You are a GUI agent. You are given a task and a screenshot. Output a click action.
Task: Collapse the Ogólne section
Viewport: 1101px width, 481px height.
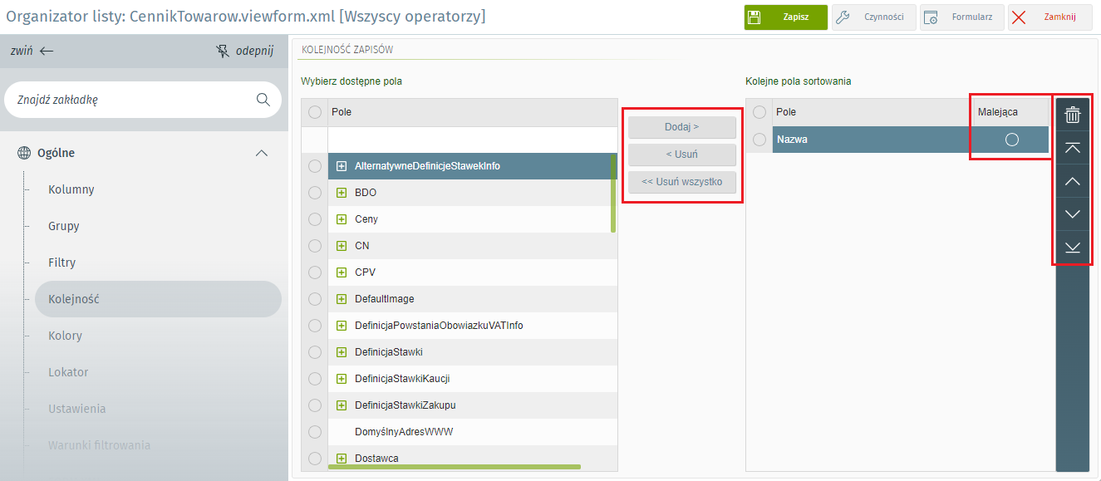[261, 153]
